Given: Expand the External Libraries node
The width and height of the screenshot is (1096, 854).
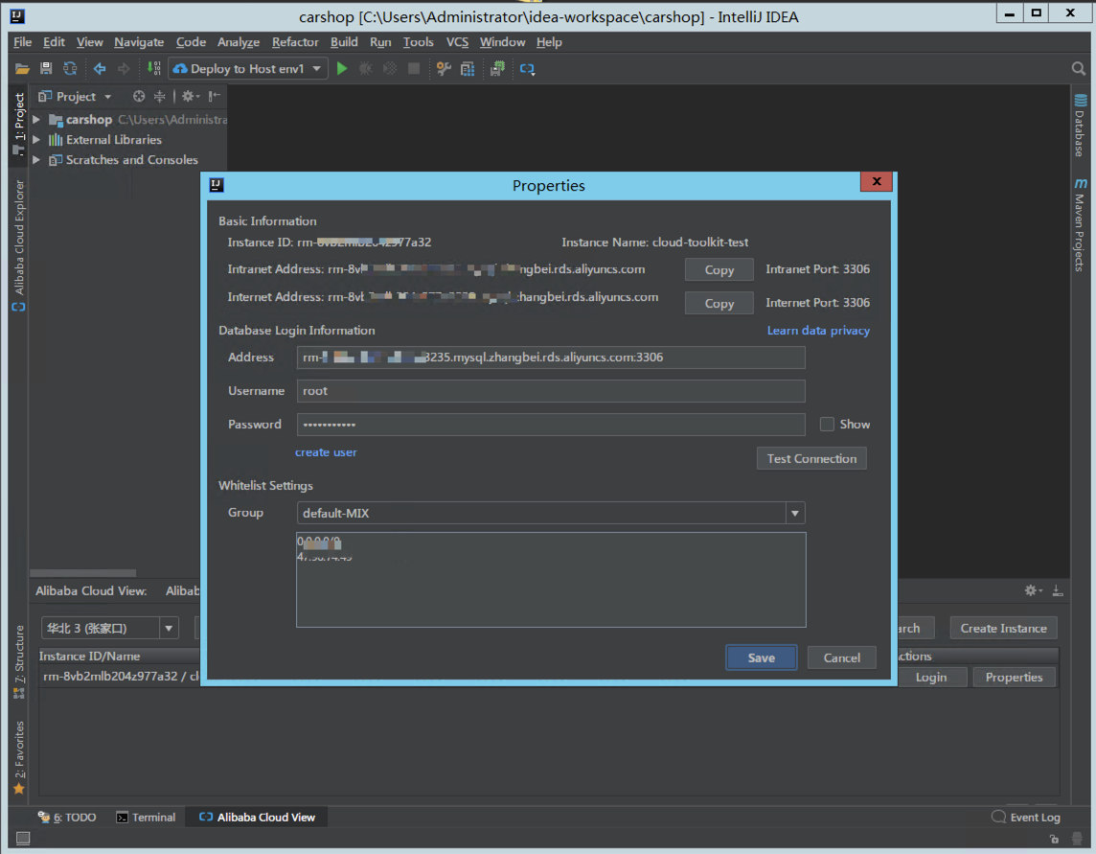Looking at the screenshot, I should pos(36,140).
